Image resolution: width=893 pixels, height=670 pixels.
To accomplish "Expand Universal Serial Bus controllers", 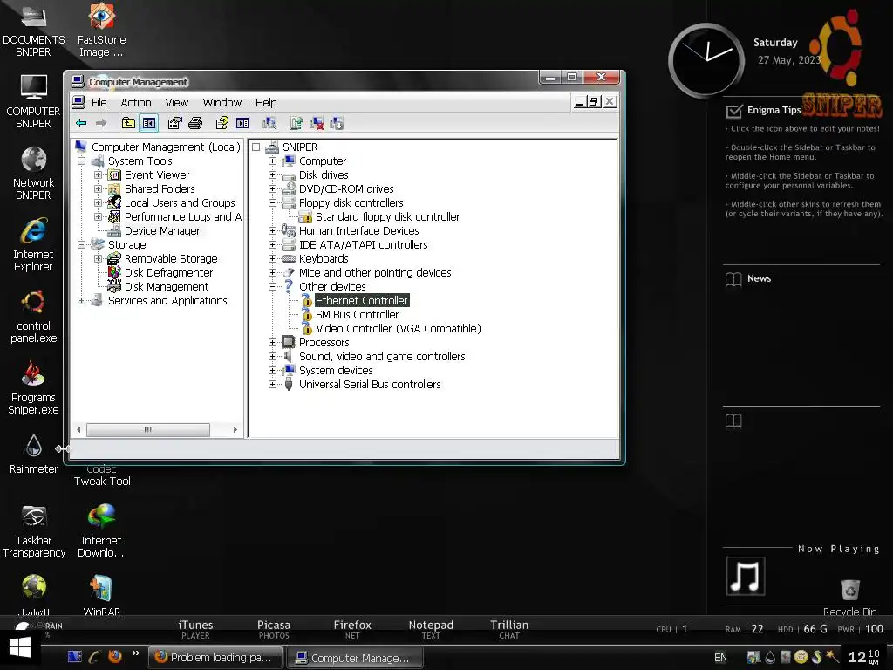I will coord(272,384).
